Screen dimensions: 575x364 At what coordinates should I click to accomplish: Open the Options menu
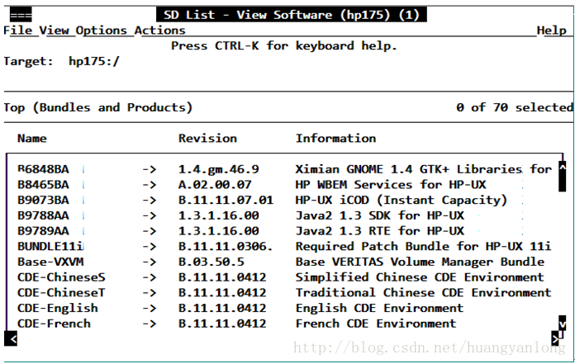[x=102, y=31]
